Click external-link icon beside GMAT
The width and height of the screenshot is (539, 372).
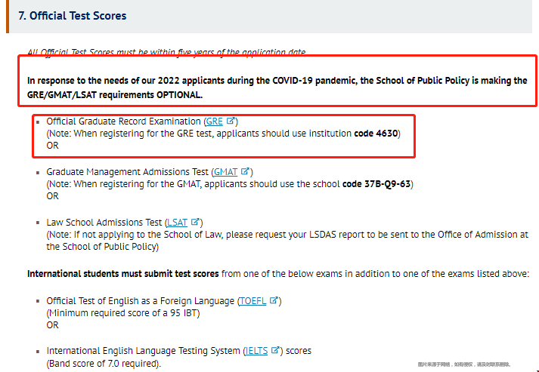[x=245, y=171]
